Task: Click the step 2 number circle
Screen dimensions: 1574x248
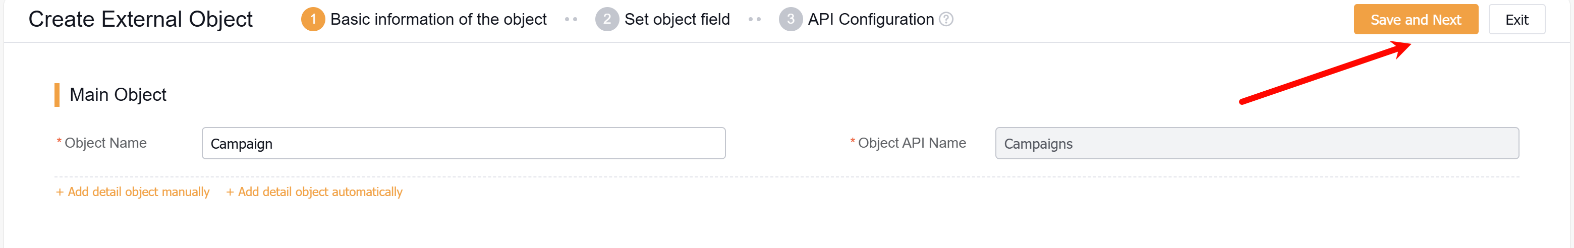Action: (606, 20)
